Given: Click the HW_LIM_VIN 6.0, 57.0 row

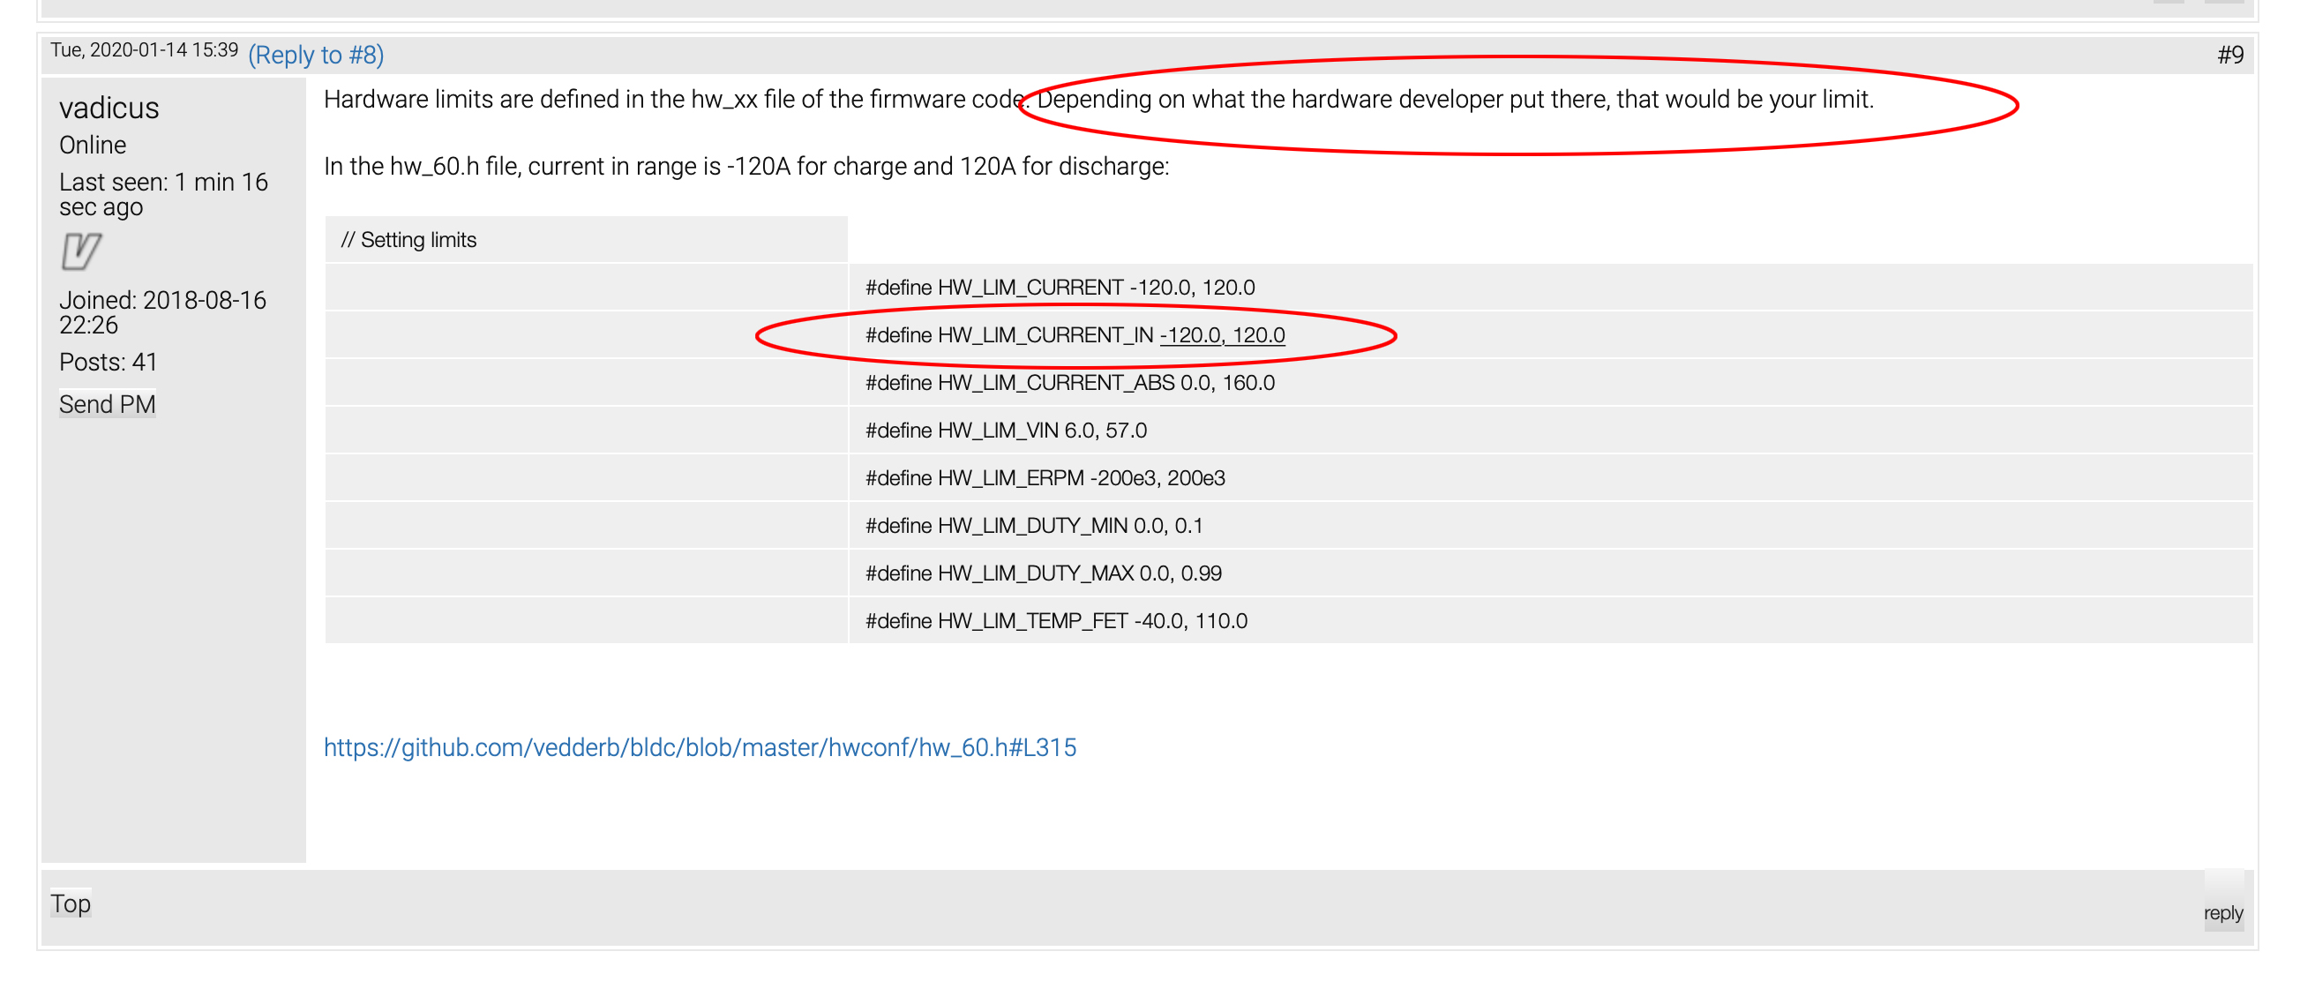Looking at the screenshot, I should pyautogui.click(x=1006, y=431).
